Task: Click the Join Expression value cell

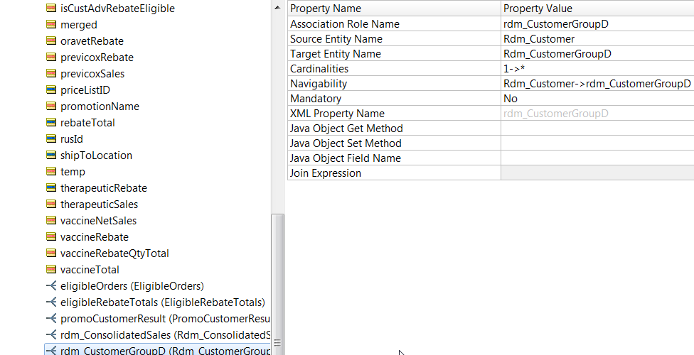Action: [597, 173]
